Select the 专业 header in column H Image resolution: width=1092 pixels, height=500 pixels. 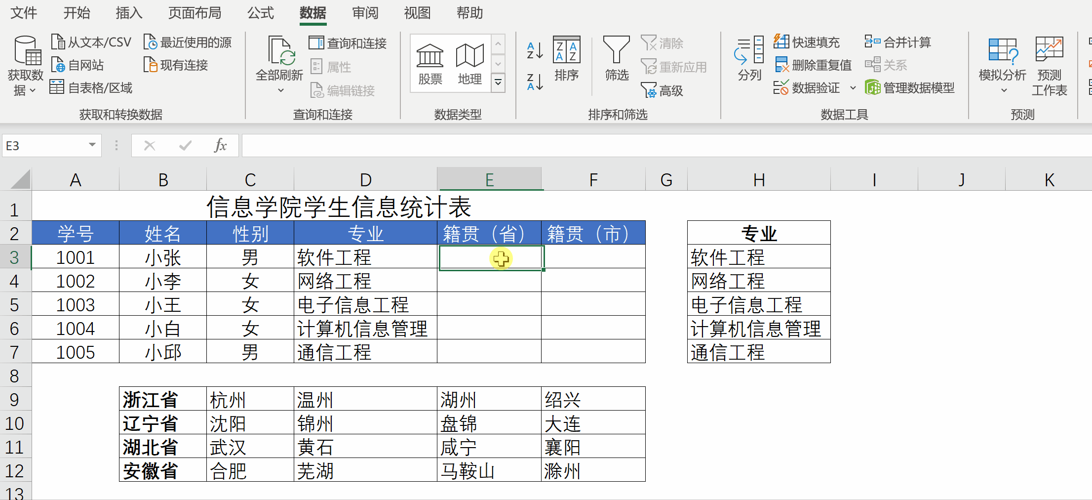point(759,233)
